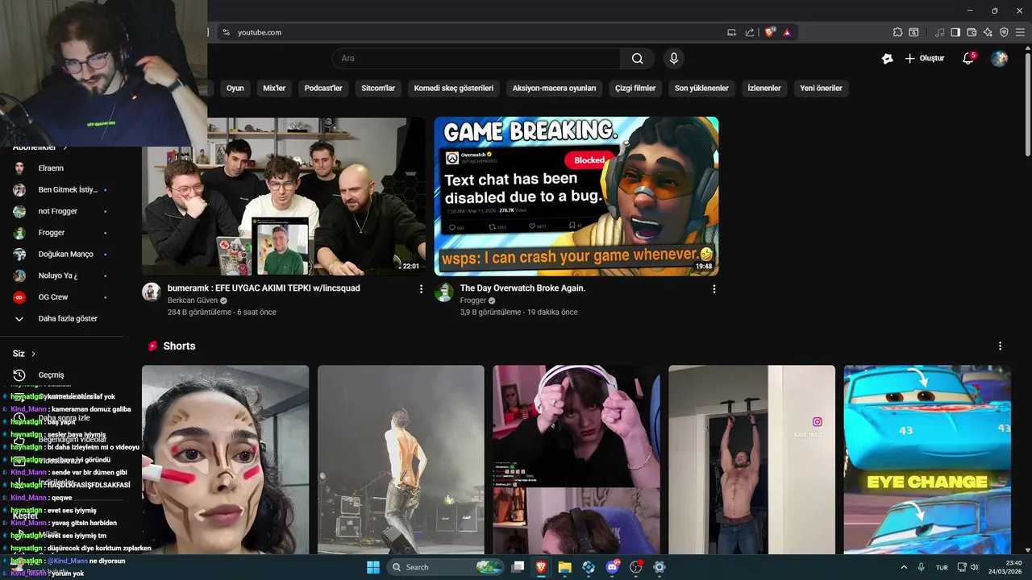Image resolution: width=1032 pixels, height=580 pixels.
Task: Click the Brave Rewards triangle icon
Action: (x=787, y=32)
